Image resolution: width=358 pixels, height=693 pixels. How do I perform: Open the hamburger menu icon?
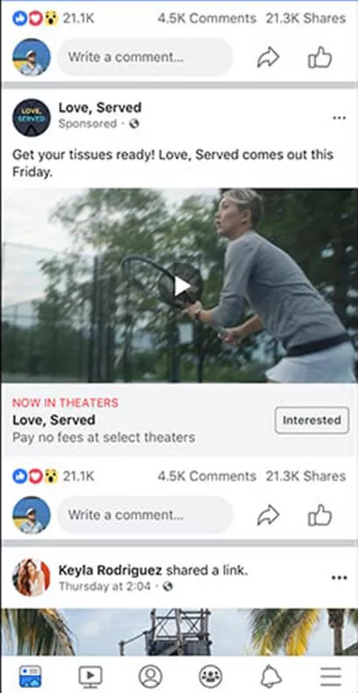click(x=331, y=676)
